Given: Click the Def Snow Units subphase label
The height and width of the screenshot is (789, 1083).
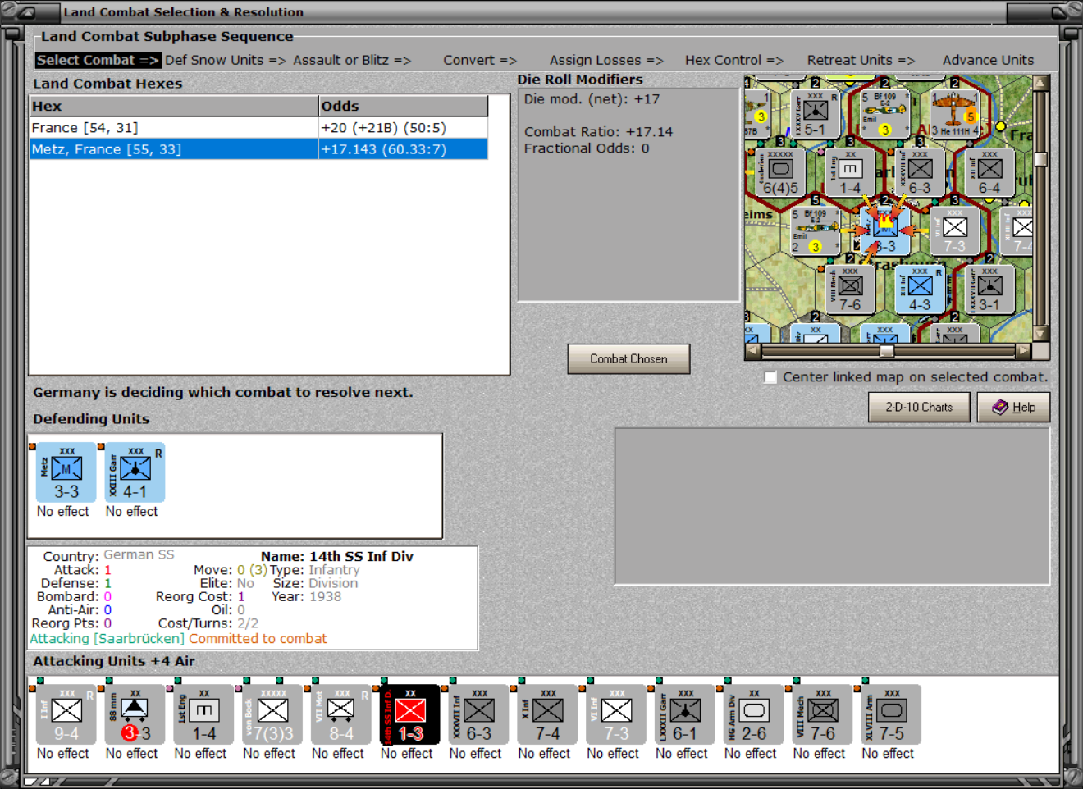Looking at the screenshot, I should click(225, 60).
